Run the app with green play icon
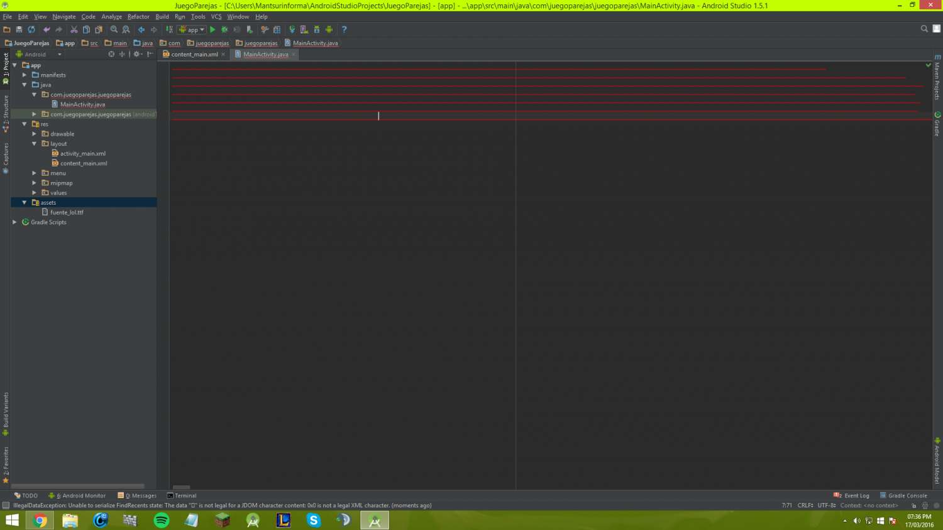 pyautogui.click(x=212, y=30)
